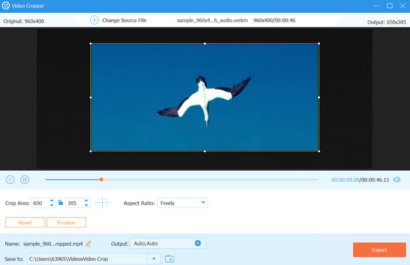Screen dimensions: 410x265
Task: Open the save folder icon
Action: pyautogui.click(x=169, y=259)
